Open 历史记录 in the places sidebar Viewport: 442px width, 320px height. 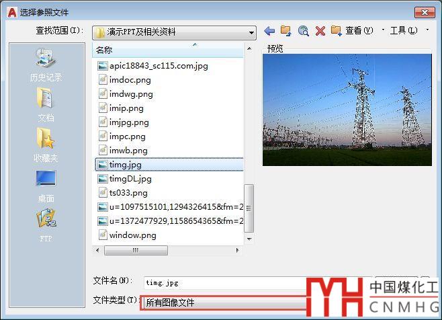pos(46,65)
